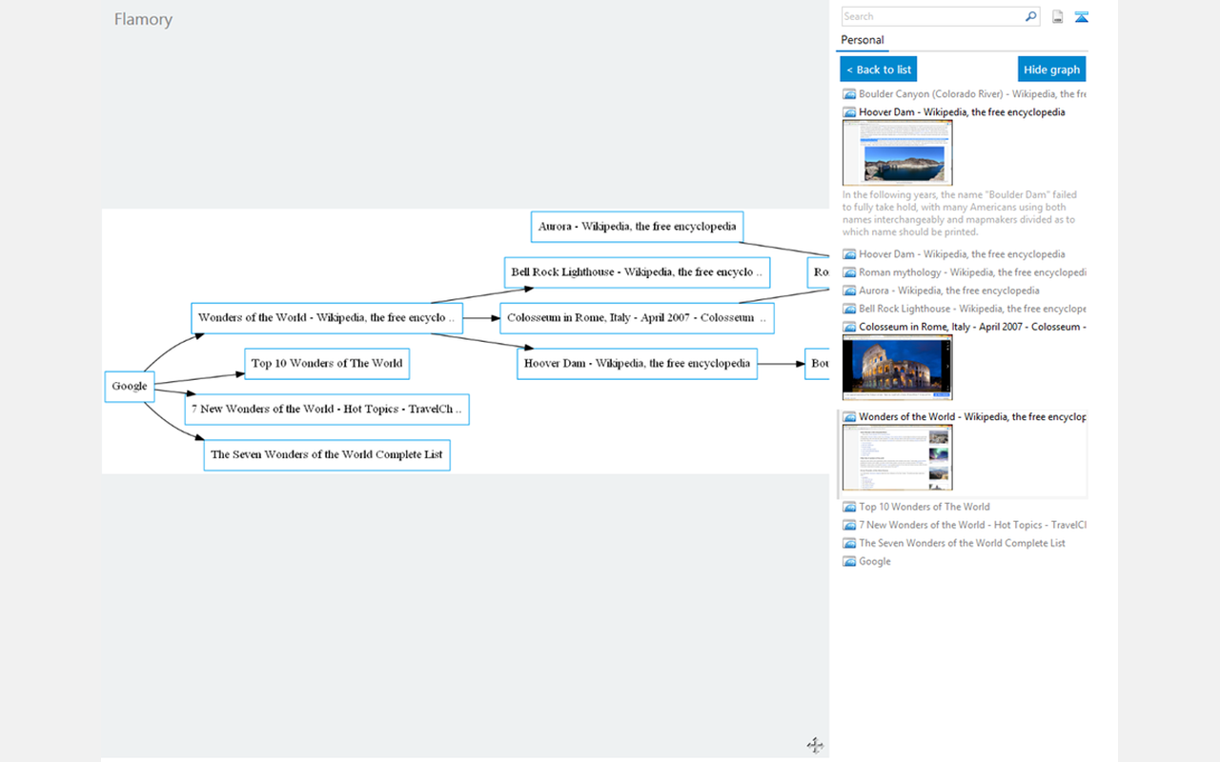The width and height of the screenshot is (1220, 762).
Task: Click the Boulder Dam excerpt text
Action: 960,213
